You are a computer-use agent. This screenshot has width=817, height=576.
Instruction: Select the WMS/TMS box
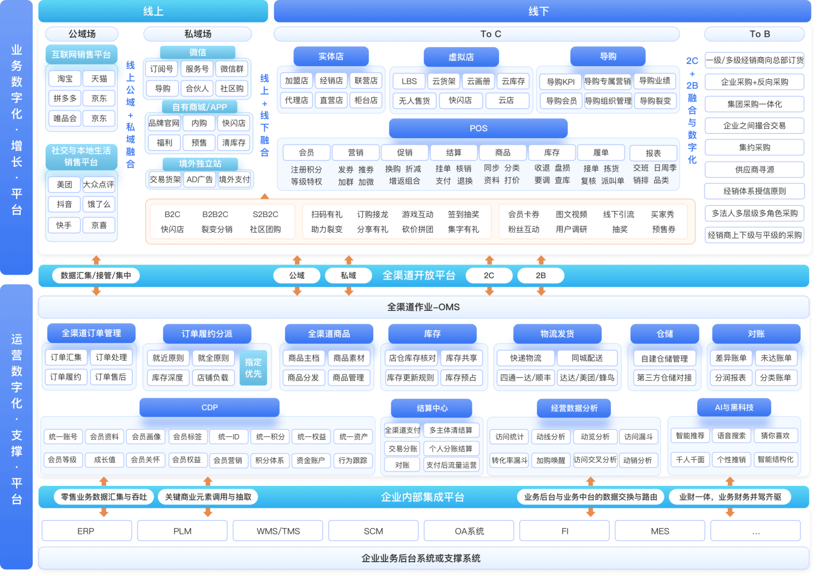[x=278, y=531]
